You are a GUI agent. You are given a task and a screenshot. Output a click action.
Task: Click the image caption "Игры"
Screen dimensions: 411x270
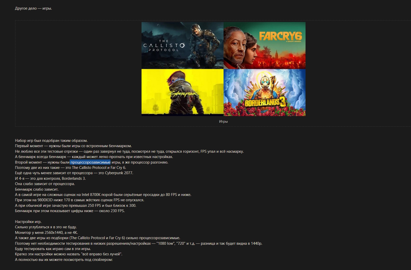(x=223, y=121)
